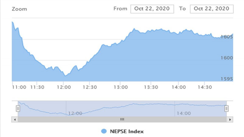
Task: Toggle the NEPSE Index legend label
Action: click(127, 132)
